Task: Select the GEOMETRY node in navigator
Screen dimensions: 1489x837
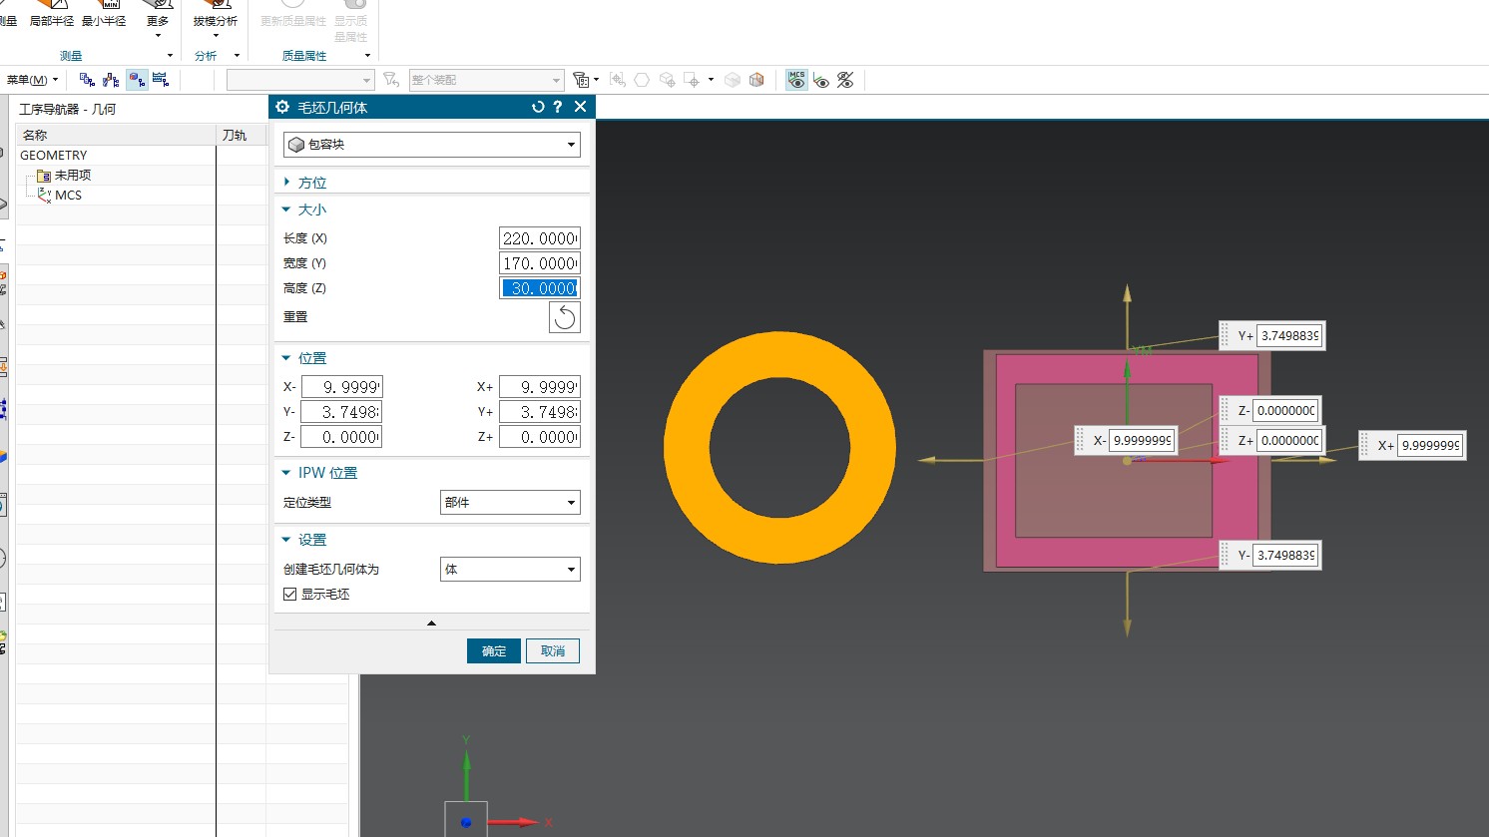Action: [54, 156]
